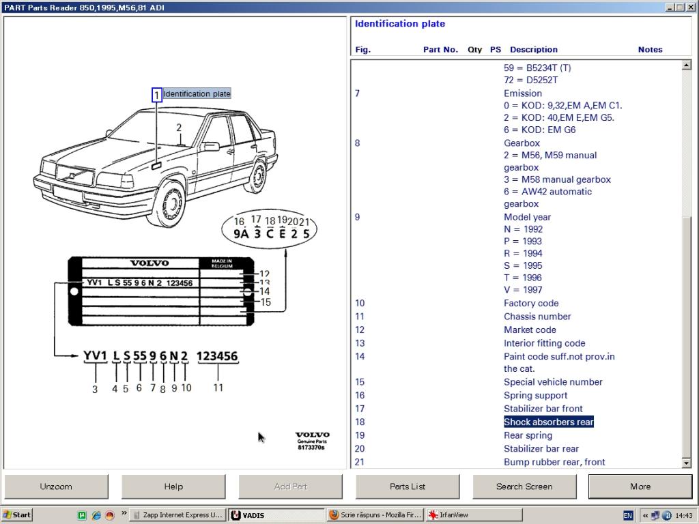This screenshot has height=524, width=699.
Task: Select the 'Model year' row
Action: click(527, 217)
